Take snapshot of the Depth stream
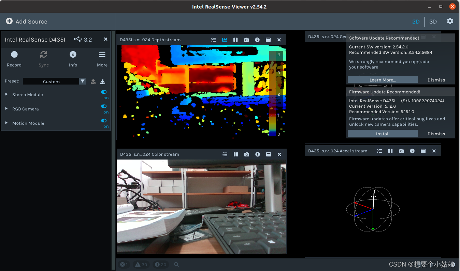The height and width of the screenshot is (271, 460). (246, 40)
